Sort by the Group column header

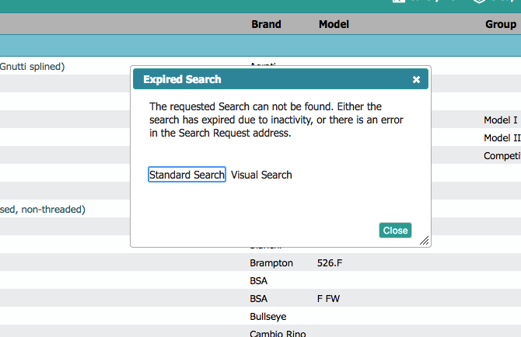click(500, 24)
